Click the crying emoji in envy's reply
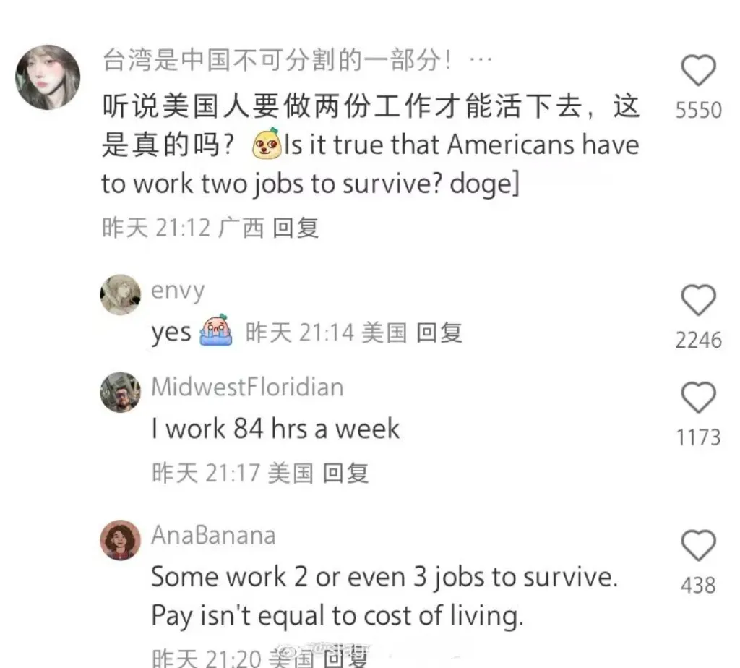This screenshot has width=740, height=668. click(216, 330)
